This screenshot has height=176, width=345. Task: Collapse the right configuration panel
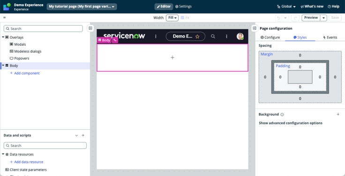(255, 28)
